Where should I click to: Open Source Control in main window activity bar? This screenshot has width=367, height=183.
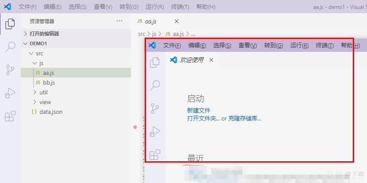point(10,70)
